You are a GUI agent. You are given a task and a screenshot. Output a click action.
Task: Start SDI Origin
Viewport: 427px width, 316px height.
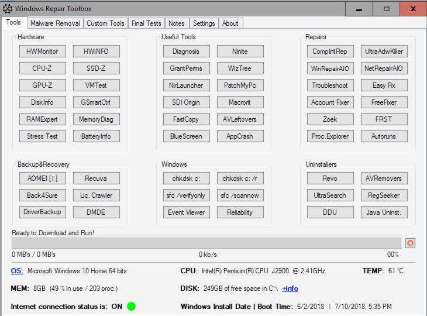[187, 102]
